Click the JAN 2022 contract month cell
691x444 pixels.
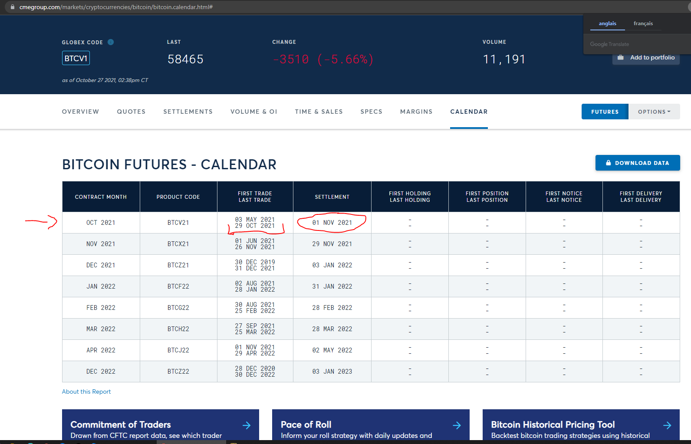coord(101,286)
